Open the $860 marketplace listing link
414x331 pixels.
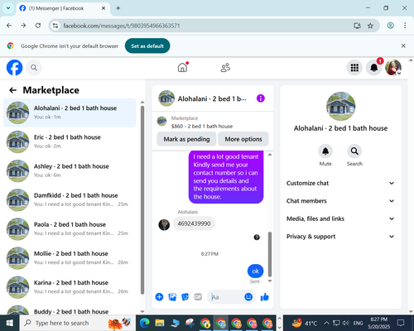(202, 126)
